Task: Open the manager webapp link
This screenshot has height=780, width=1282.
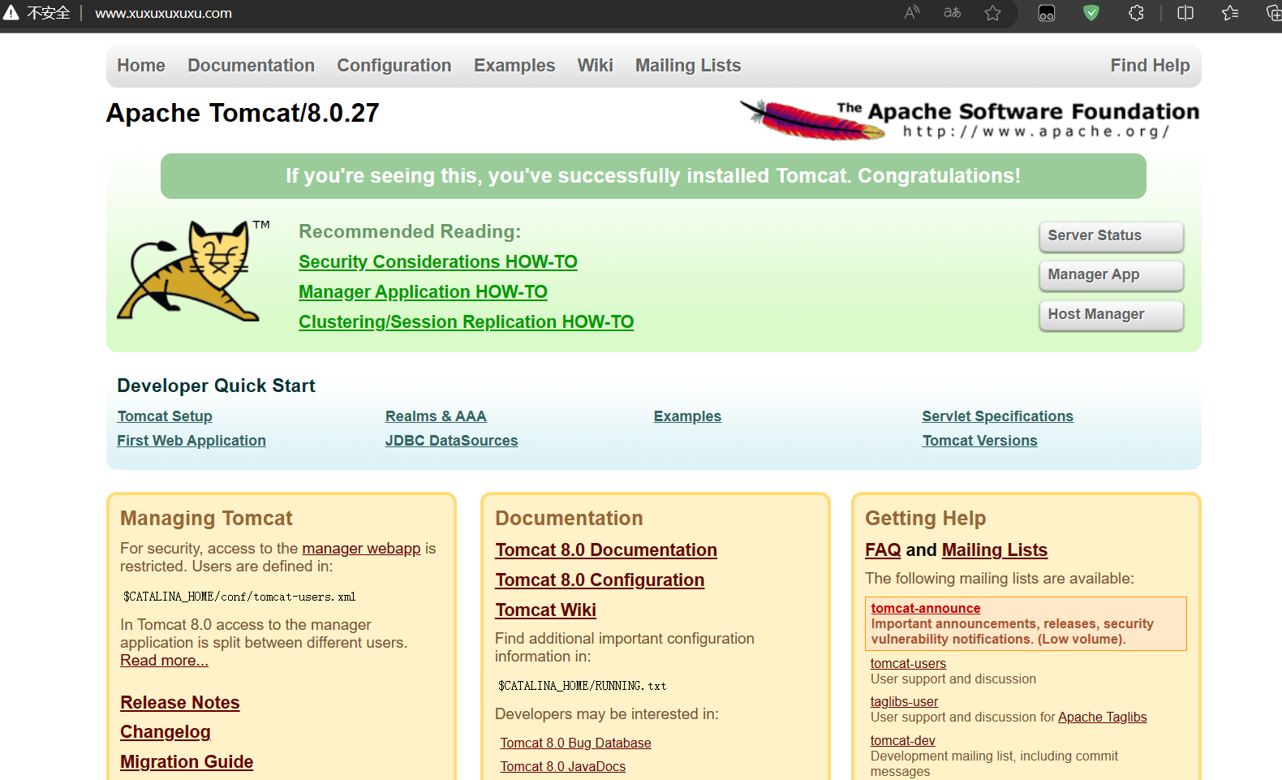Action: click(x=361, y=549)
